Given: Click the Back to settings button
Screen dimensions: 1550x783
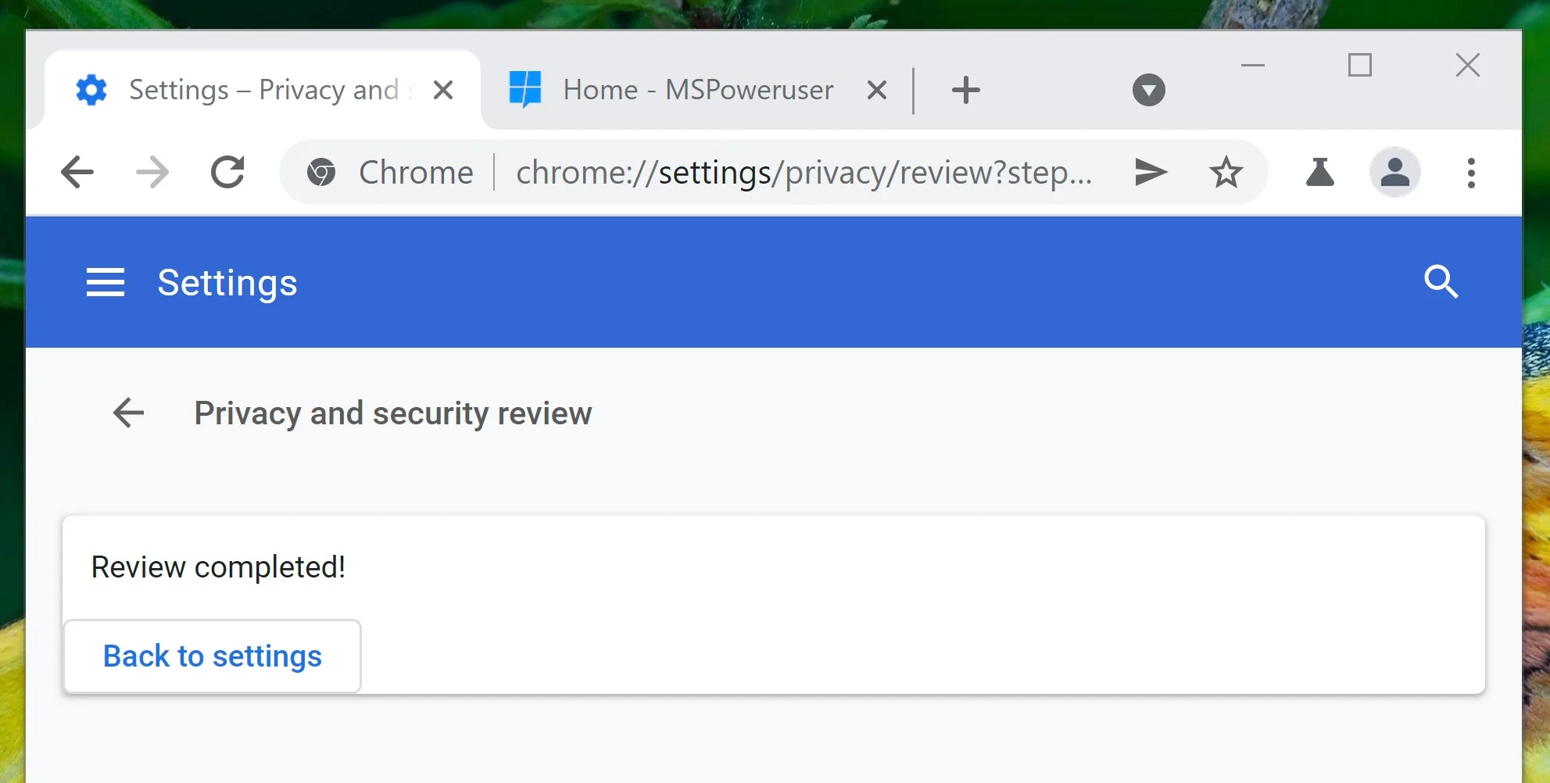Looking at the screenshot, I should (212, 656).
